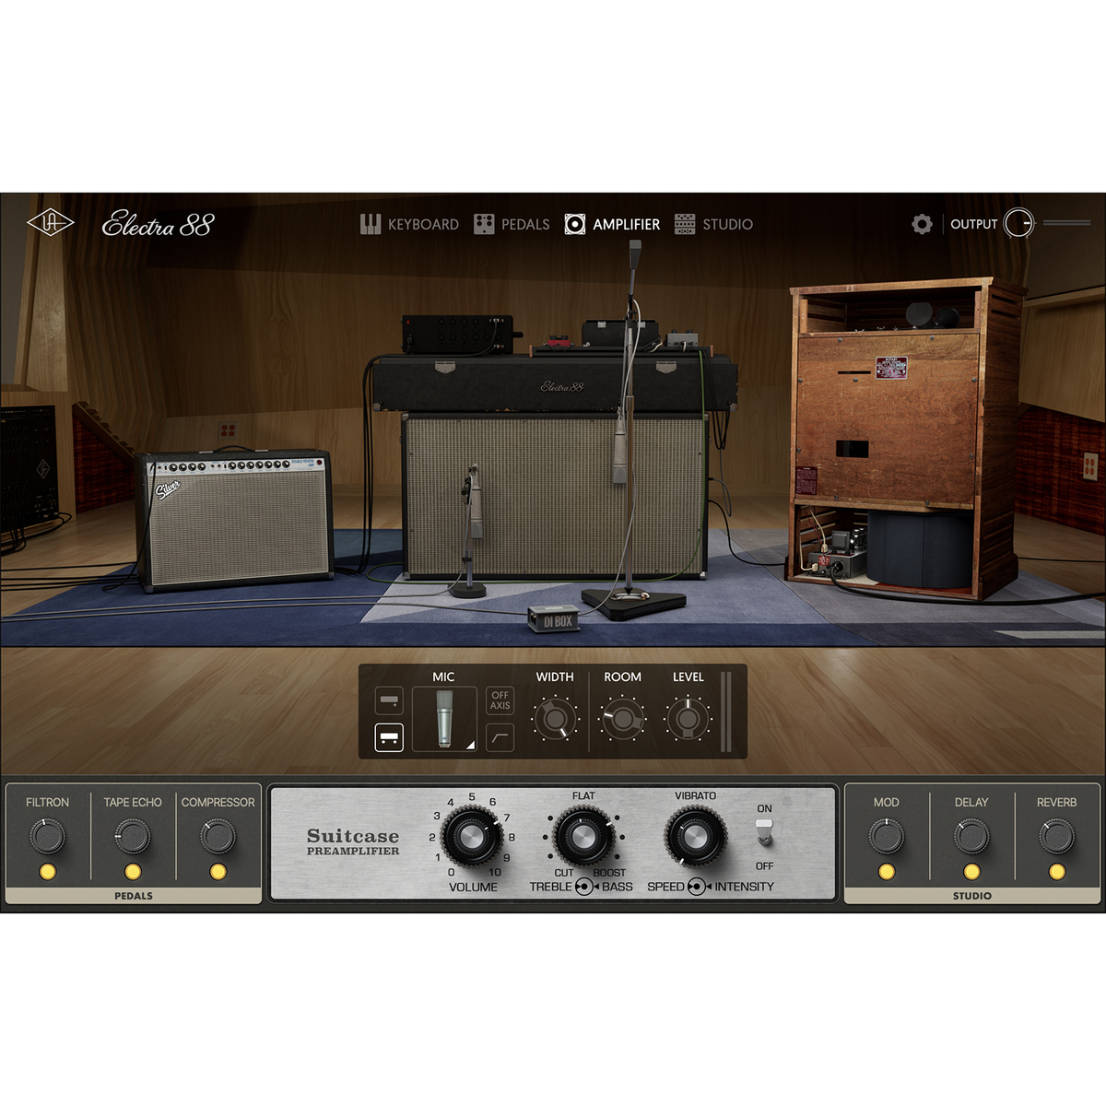Open the Studio tab
The width and height of the screenshot is (1106, 1106).
(713, 224)
